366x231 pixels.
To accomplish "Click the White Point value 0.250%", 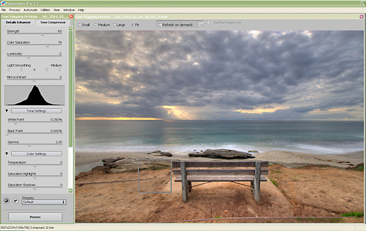I will tap(56, 120).
